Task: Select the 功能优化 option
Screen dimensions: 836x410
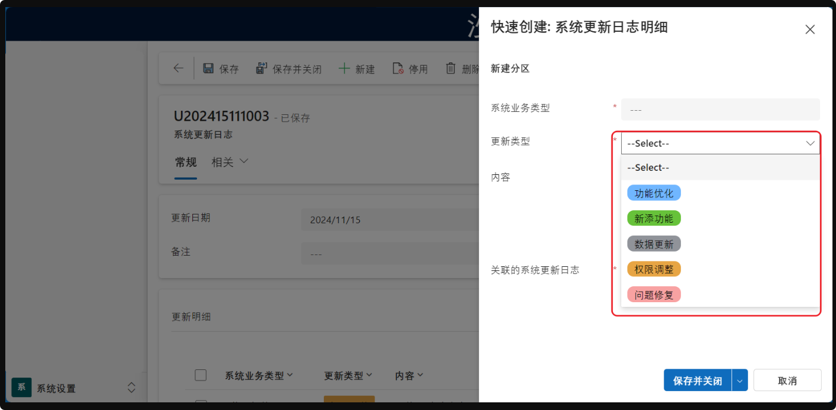Action: (x=654, y=193)
